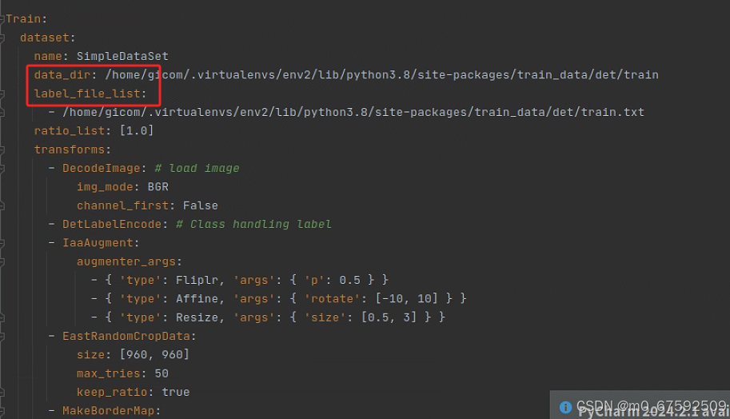Click the data_dir path ending in det/train

381,75
